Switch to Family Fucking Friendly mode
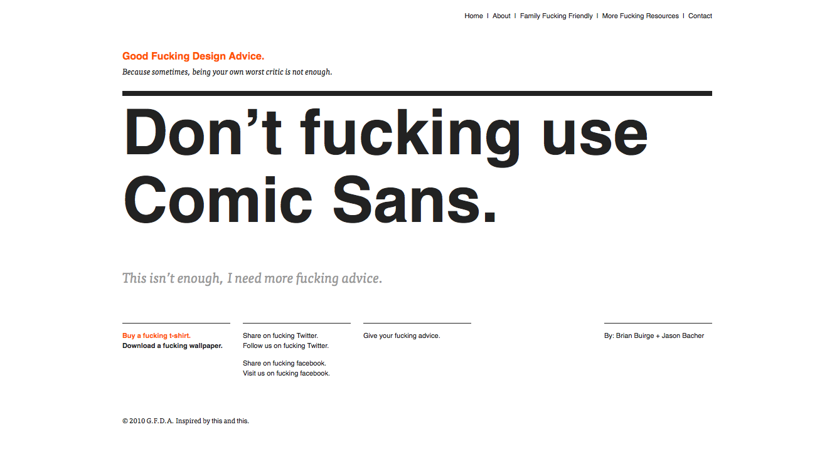Screen dimensions: 832x469 [x=557, y=16]
